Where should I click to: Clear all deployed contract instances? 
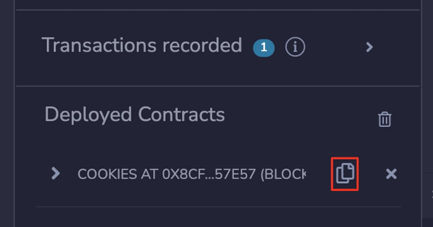385,119
